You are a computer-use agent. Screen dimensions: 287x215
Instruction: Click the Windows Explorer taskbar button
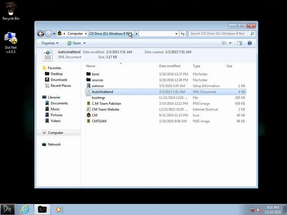tap(42, 209)
